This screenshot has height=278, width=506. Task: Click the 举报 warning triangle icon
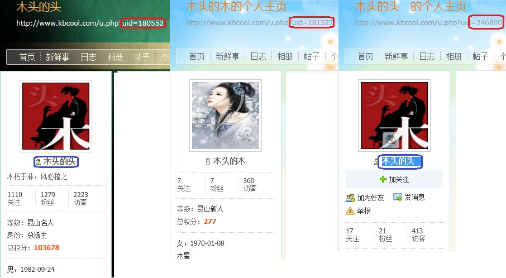pyautogui.click(x=350, y=211)
